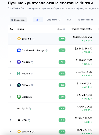Switch to the Деривативы tab

coord(54,20)
